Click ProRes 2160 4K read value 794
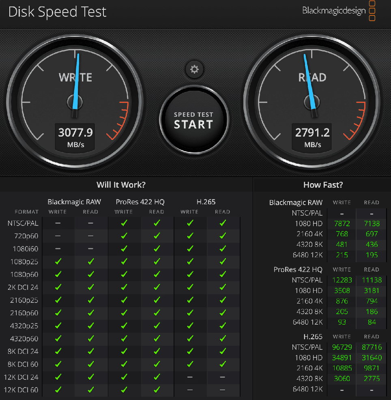Screen dimensions: 391x400 pos(372,301)
